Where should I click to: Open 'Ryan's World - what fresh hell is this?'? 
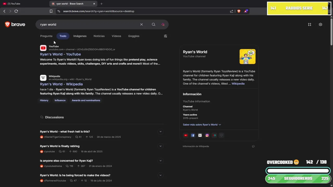(x=65, y=132)
